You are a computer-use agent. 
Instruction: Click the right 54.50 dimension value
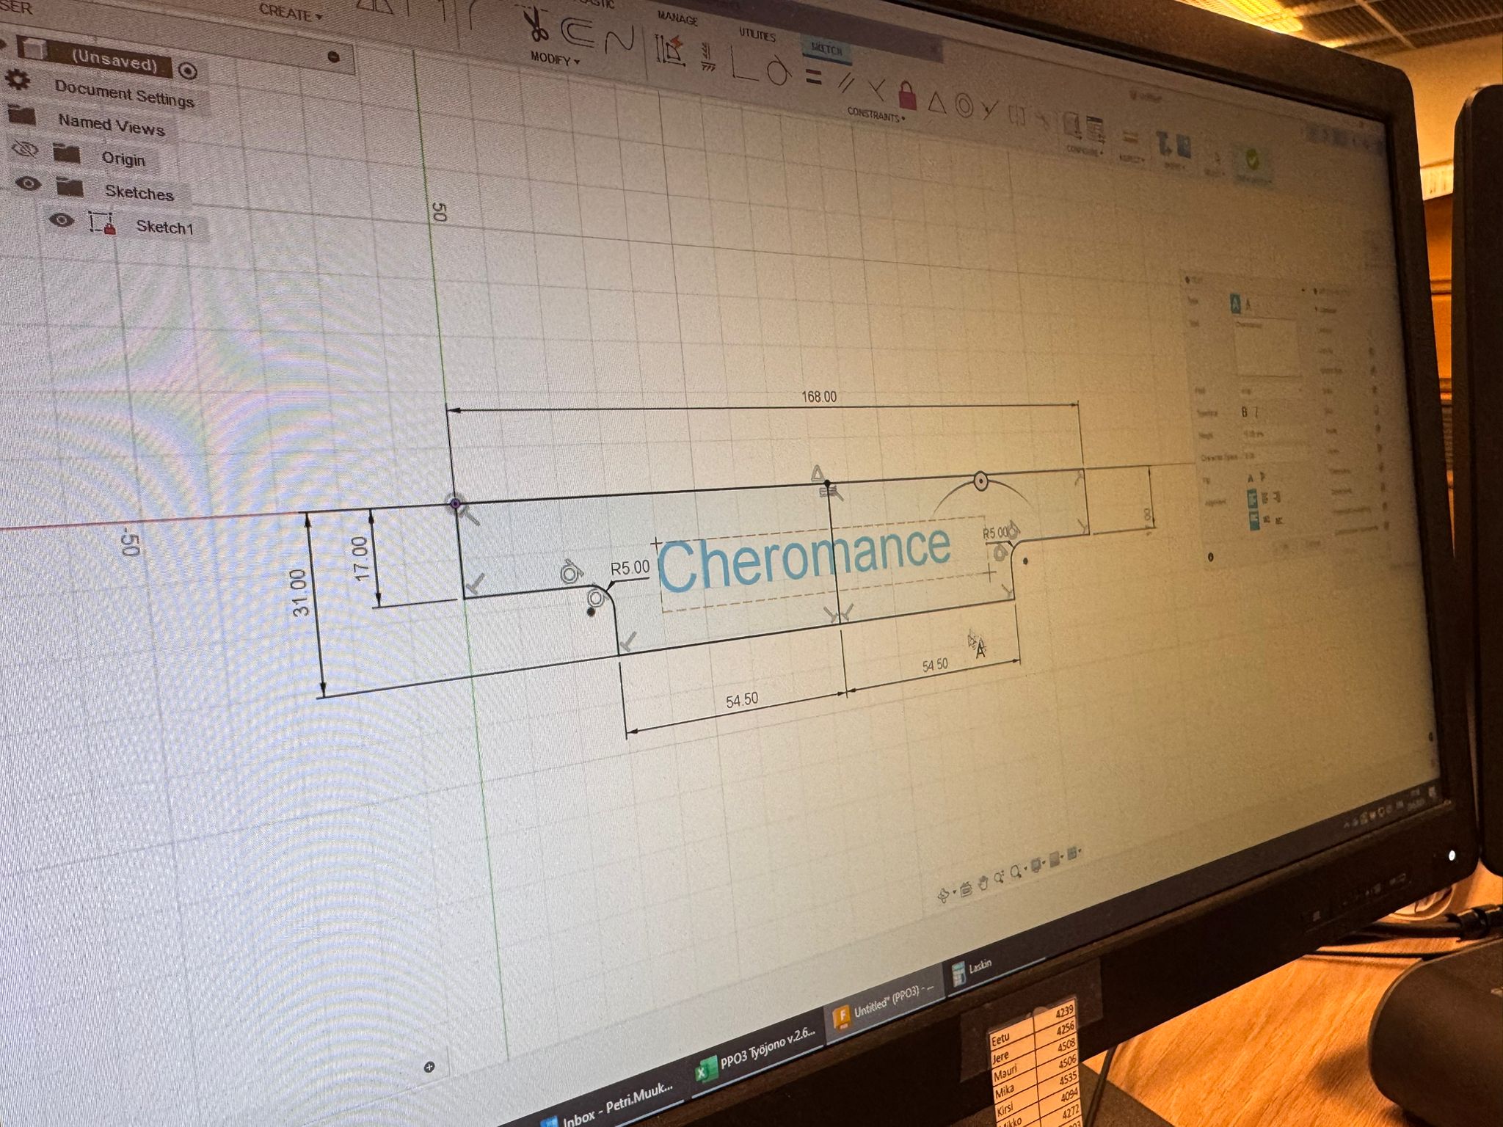(x=935, y=665)
